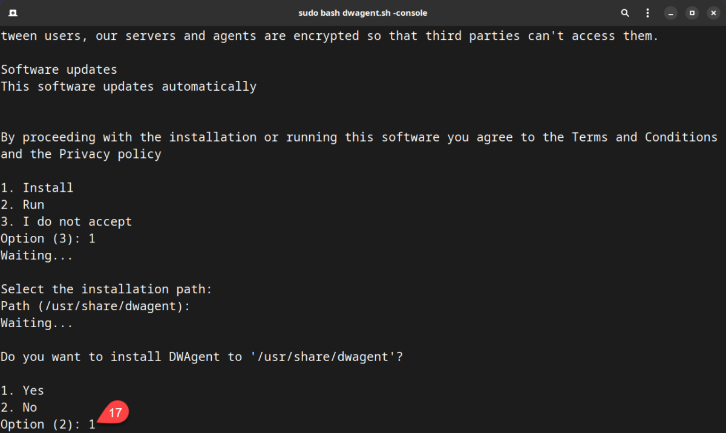Screen dimensions: 726x433
Task: Click the 'Select the installation path:' prompt
Action: tap(106, 288)
